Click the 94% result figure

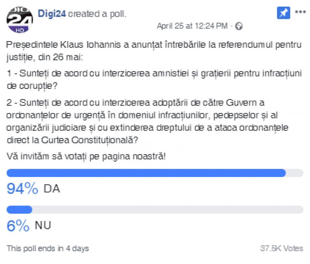click(22, 189)
